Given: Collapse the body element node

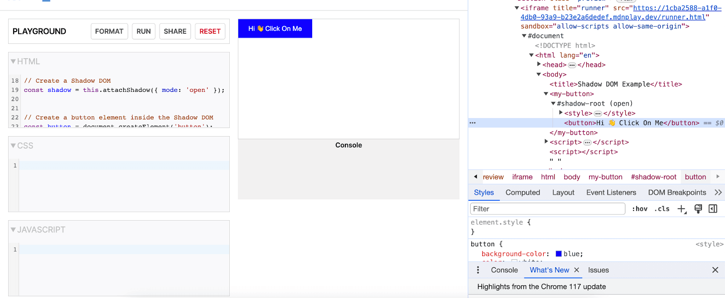Looking at the screenshot, I should [539, 75].
